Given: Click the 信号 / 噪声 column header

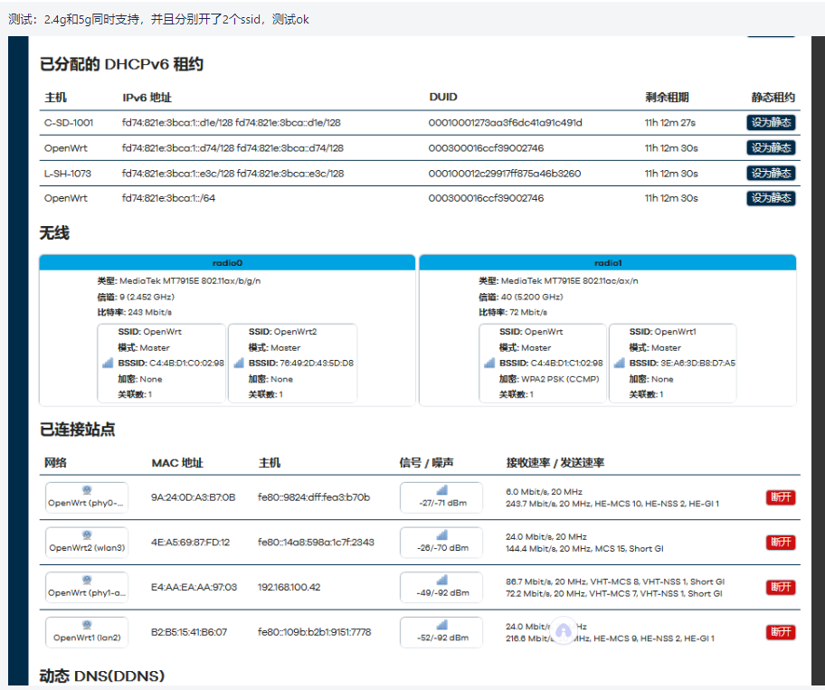Looking at the screenshot, I should click(426, 463).
